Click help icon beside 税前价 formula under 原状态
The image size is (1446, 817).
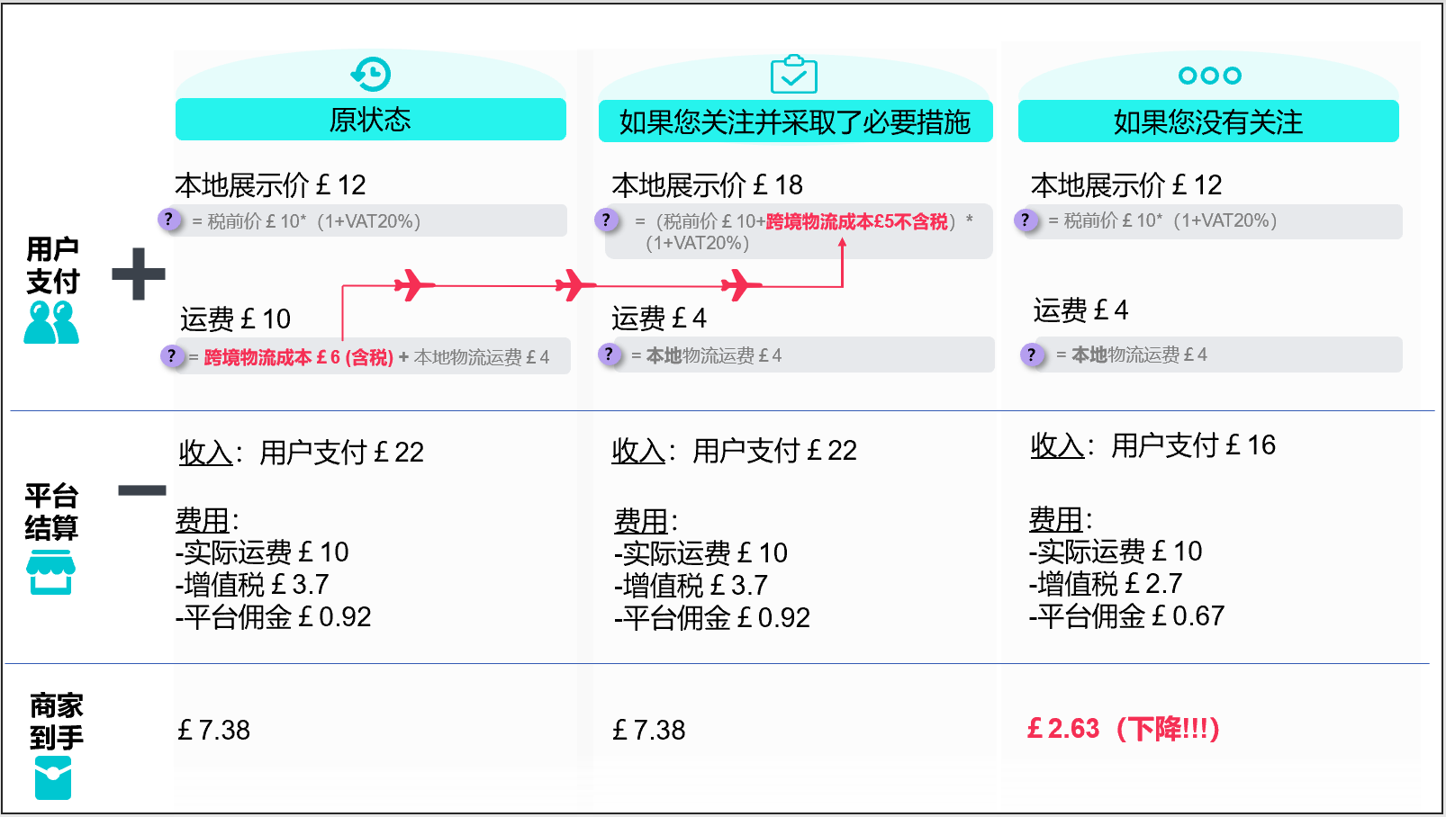(x=168, y=219)
